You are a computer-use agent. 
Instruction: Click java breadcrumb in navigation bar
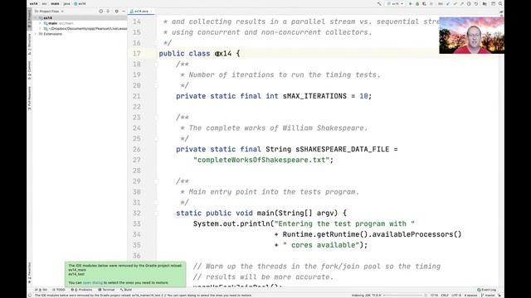click(66, 3)
